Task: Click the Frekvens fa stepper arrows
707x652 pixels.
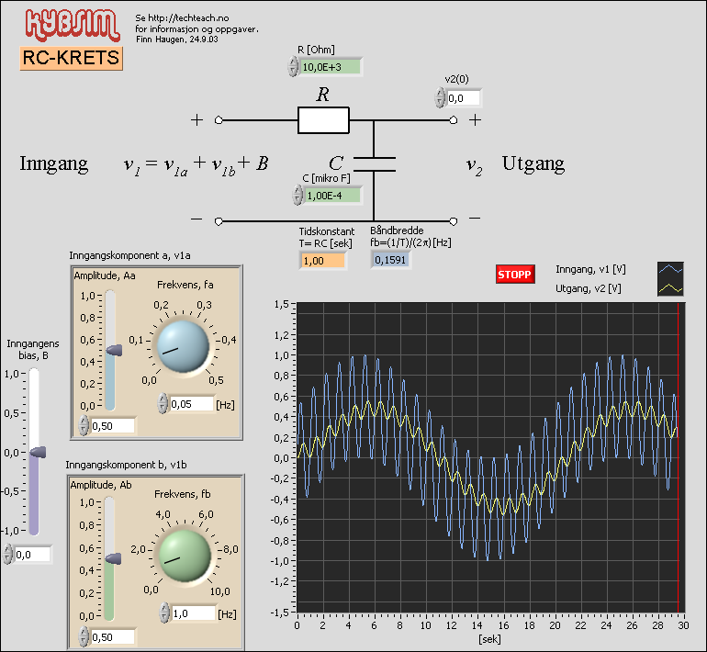Action: [163, 403]
